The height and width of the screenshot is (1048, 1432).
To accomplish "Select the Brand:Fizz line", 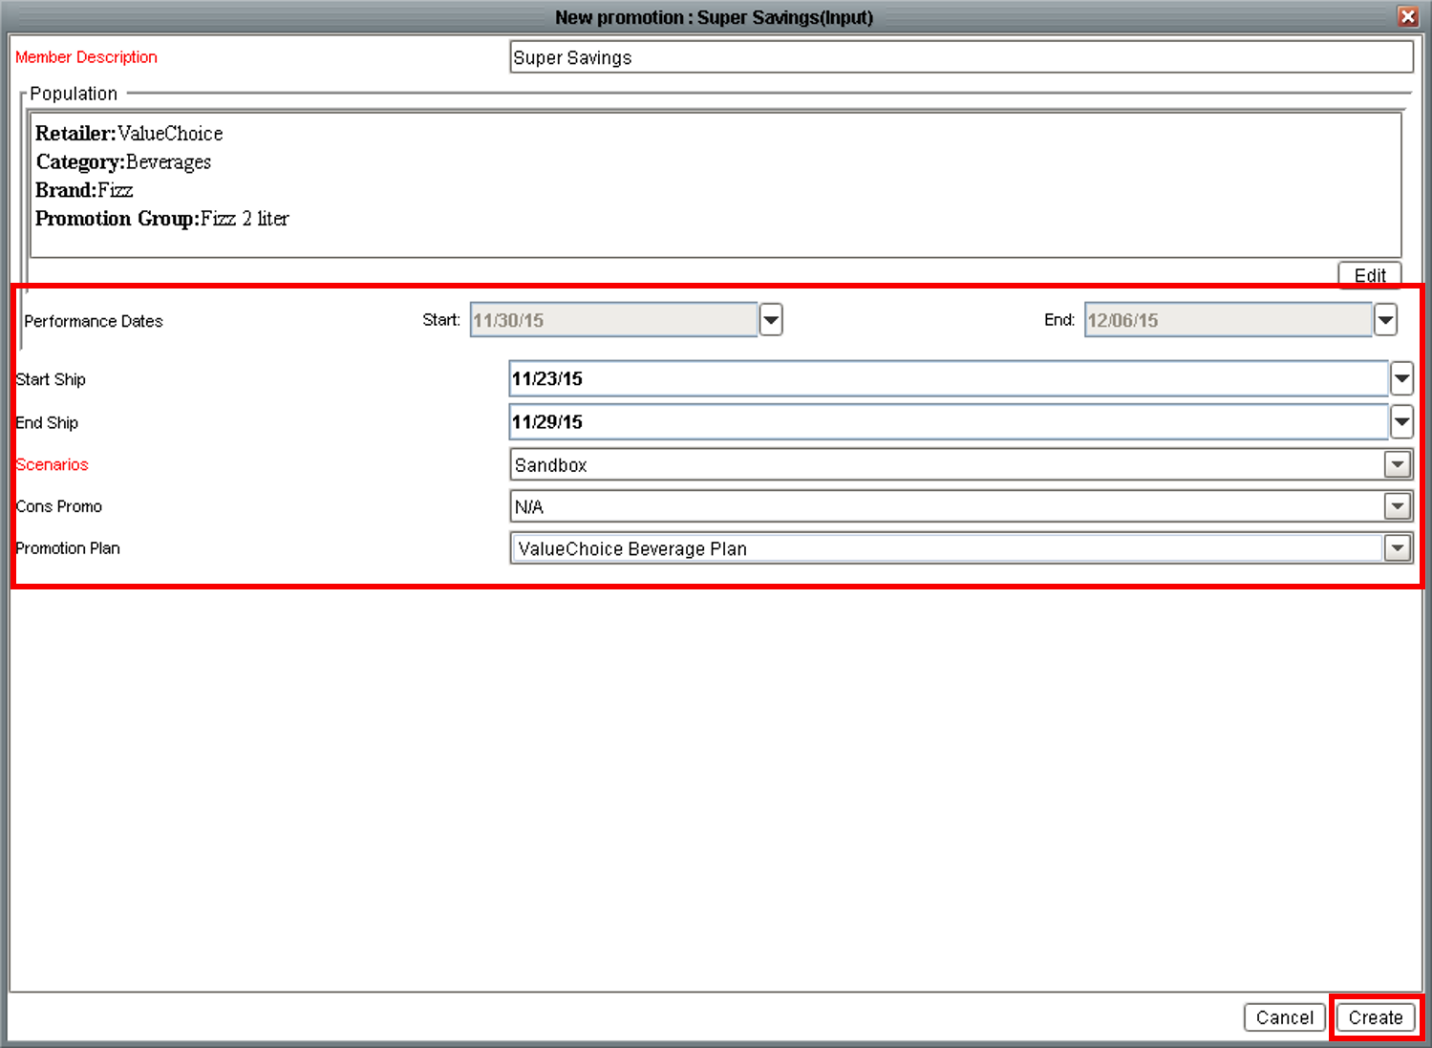I will click(84, 190).
